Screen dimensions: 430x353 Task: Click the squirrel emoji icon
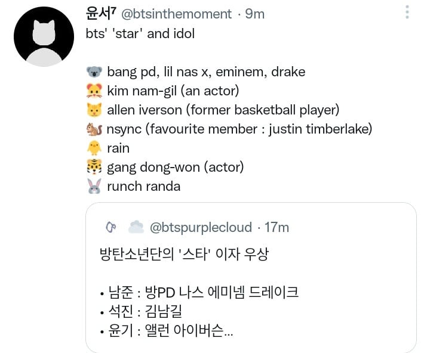click(94, 129)
